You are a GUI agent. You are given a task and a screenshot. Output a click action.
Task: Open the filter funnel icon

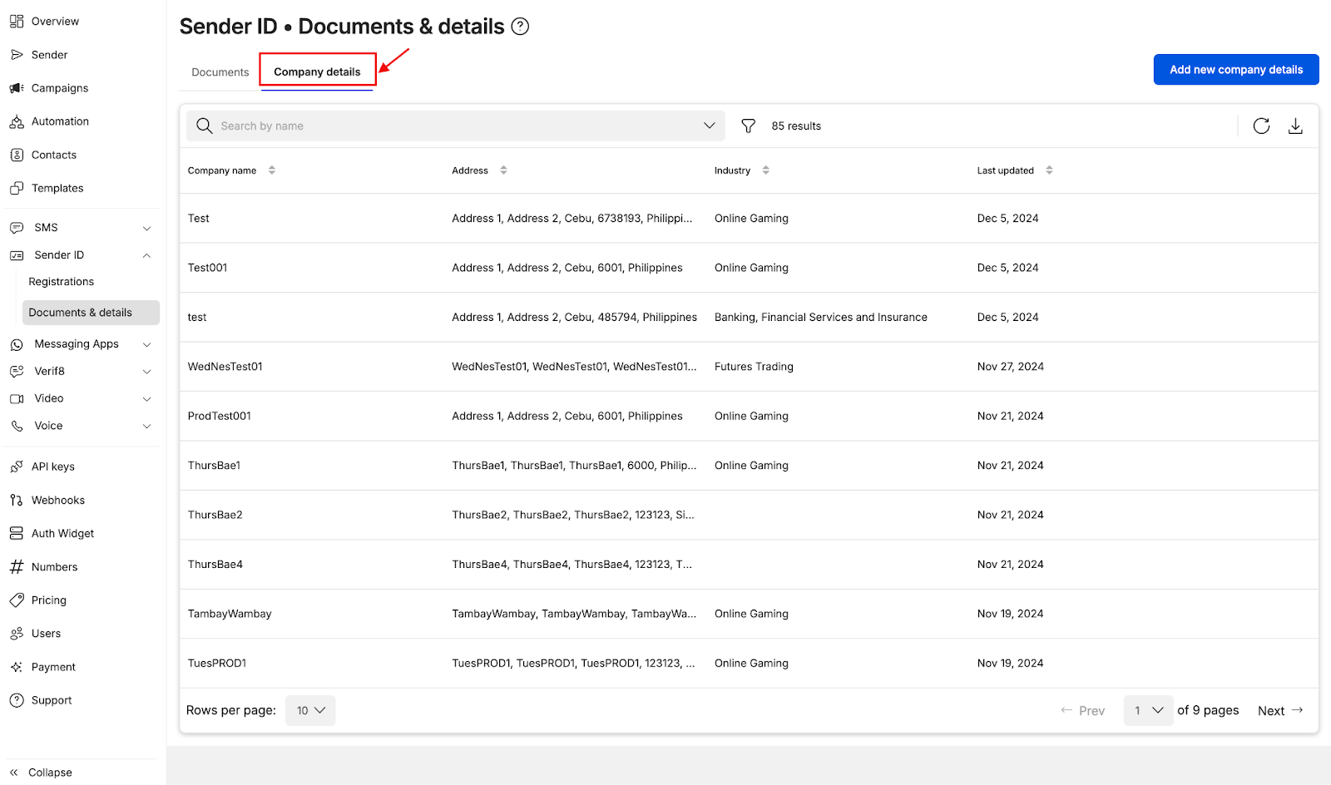[748, 126]
